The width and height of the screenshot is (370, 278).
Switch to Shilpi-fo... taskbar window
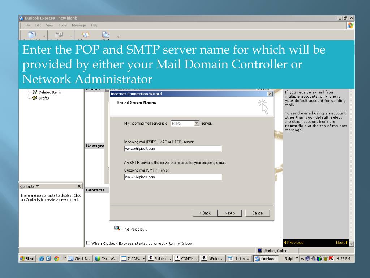coord(159,258)
